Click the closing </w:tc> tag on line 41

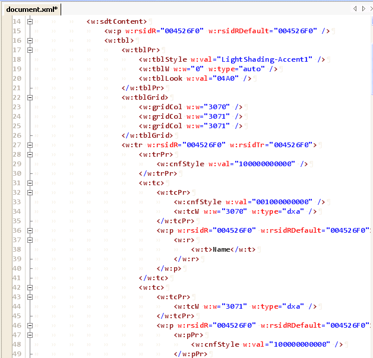click(x=153, y=278)
